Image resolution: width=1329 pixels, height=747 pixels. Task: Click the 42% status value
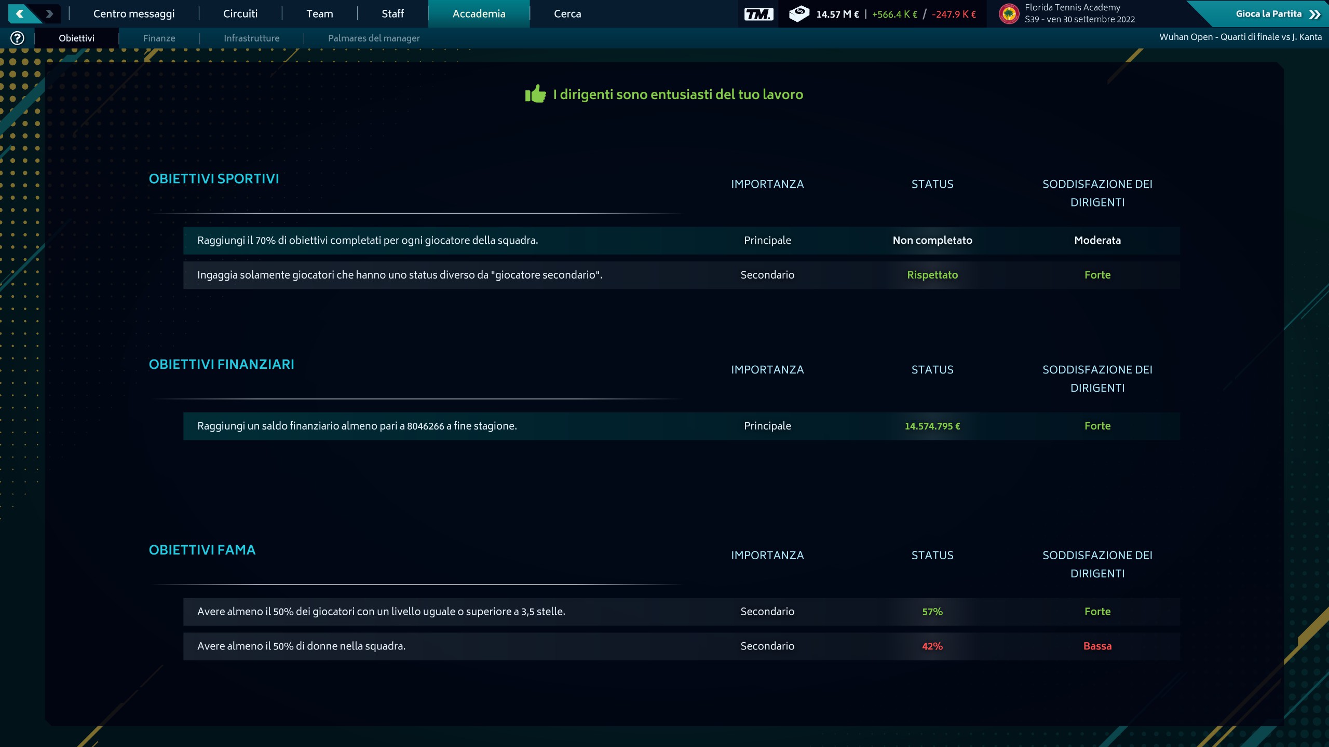932,646
